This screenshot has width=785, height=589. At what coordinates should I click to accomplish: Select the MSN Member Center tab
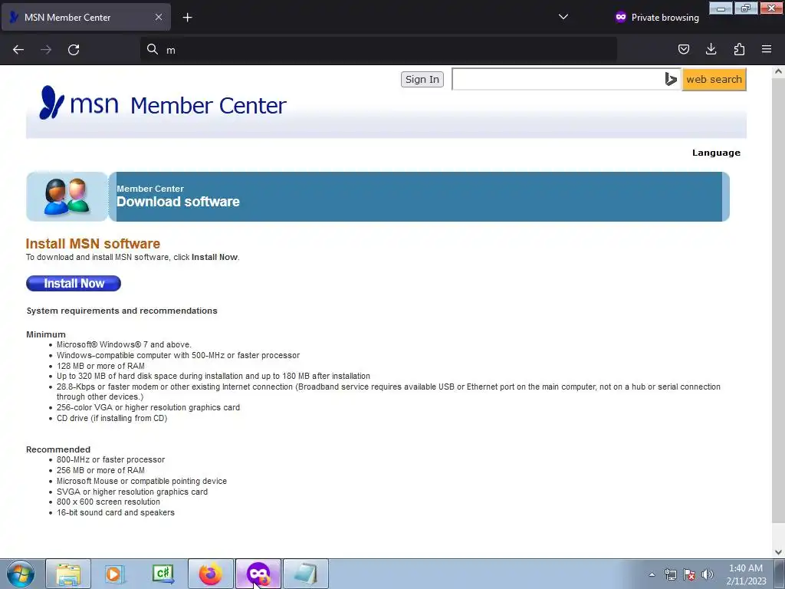pyautogui.click(x=86, y=17)
